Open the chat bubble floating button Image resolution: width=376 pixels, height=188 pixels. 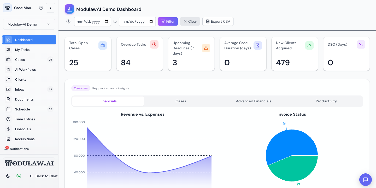(366, 180)
